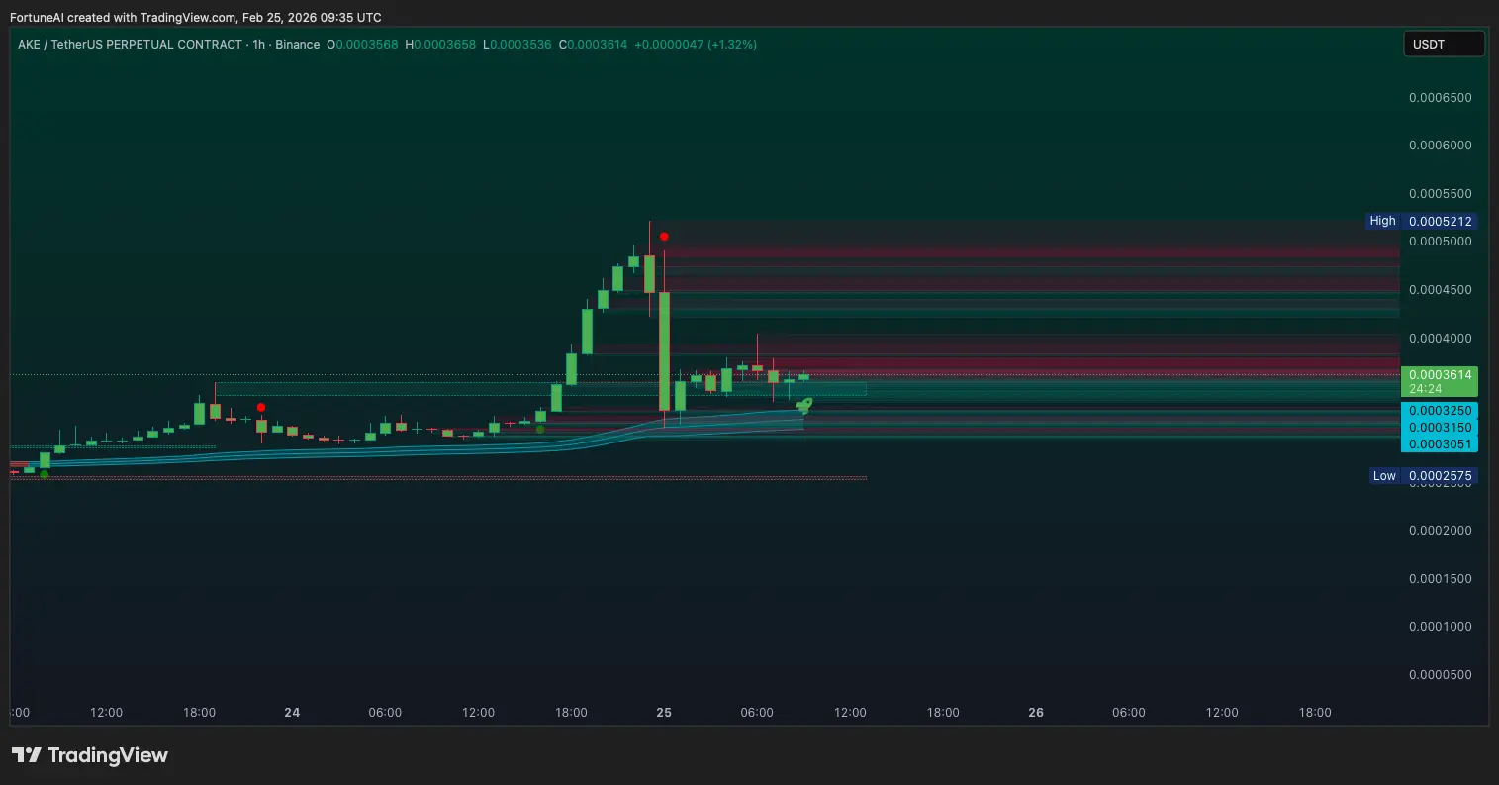Viewport: 1499px width, 785px height.
Task: Click the High label tag
Action: 1383,221
